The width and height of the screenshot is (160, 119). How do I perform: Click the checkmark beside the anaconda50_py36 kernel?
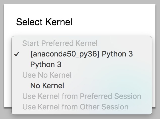coord(17,54)
